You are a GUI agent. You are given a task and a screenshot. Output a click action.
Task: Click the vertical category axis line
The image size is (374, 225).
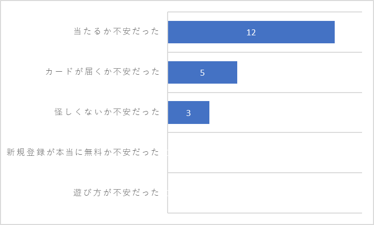click(168, 112)
